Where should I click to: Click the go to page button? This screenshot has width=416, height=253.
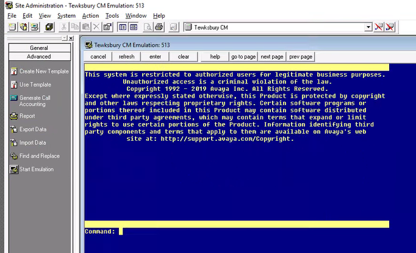243,57
